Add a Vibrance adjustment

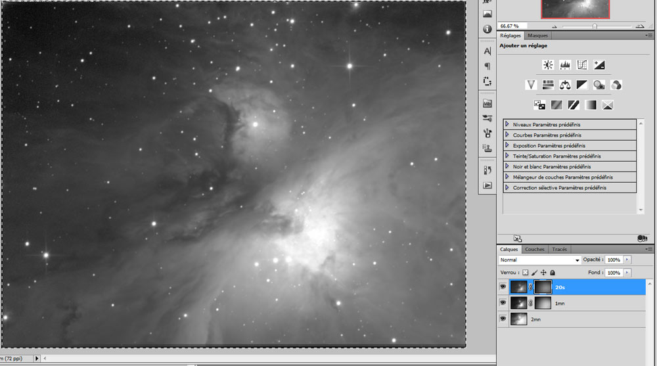[x=531, y=85]
